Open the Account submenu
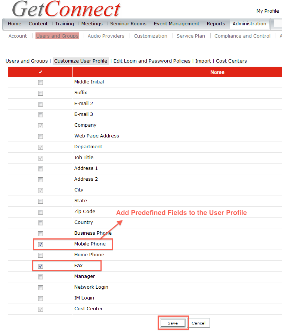Viewport: 282px width, 336px height. click(18, 36)
